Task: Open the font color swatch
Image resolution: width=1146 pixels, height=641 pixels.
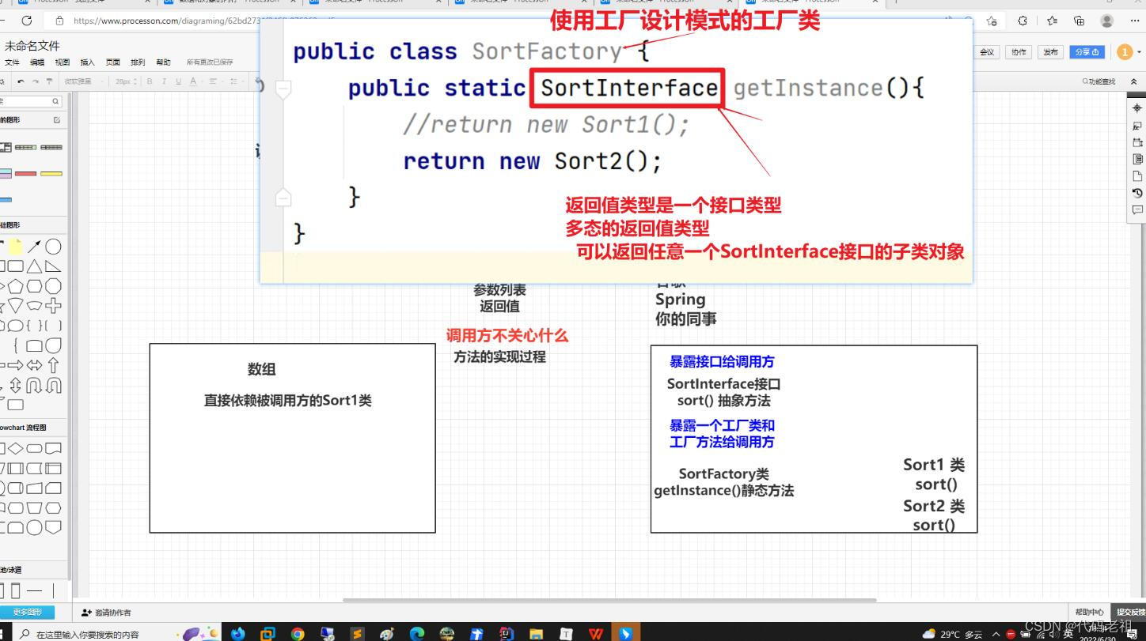Action: [193, 81]
